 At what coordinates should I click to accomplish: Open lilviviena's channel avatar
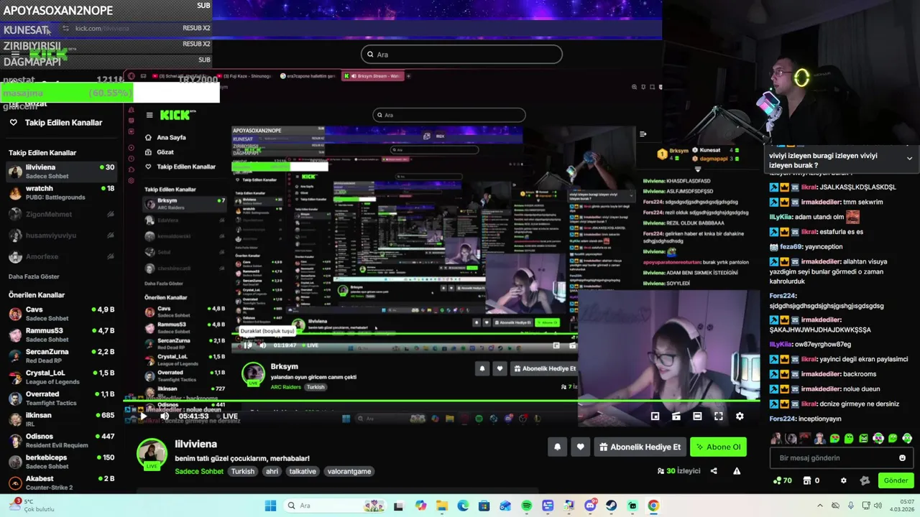[x=152, y=454]
